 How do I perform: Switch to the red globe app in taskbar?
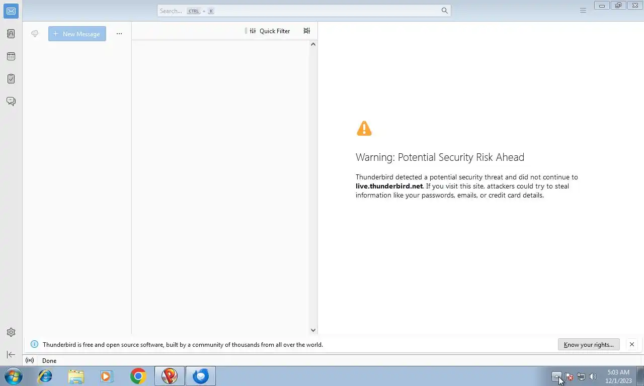pyautogui.click(x=170, y=376)
